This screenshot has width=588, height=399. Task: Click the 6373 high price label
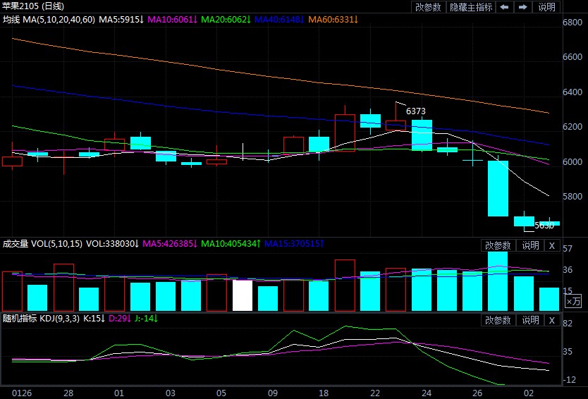coord(416,111)
